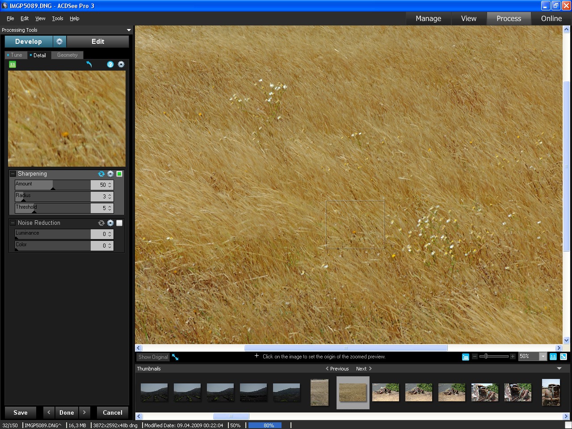Click the Fit Image icon at far right

564,357
